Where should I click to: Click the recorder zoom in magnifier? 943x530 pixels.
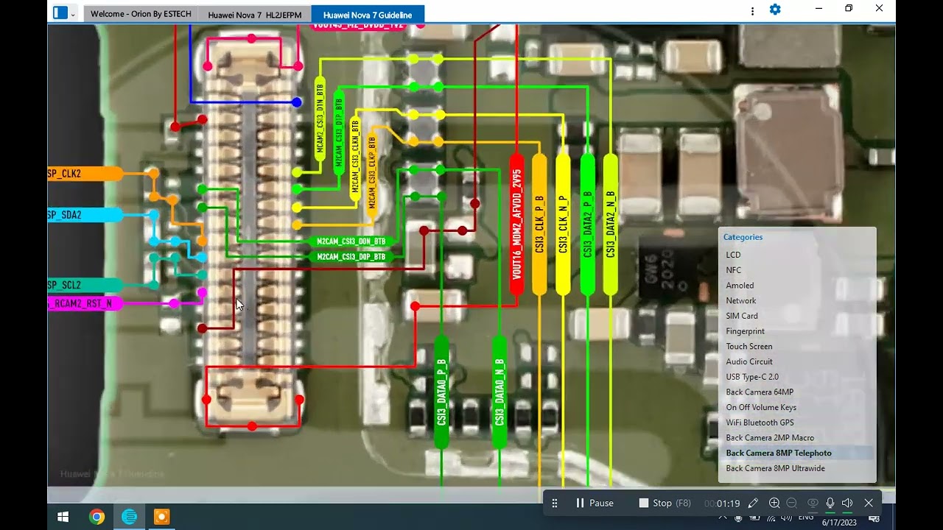pos(774,504)
